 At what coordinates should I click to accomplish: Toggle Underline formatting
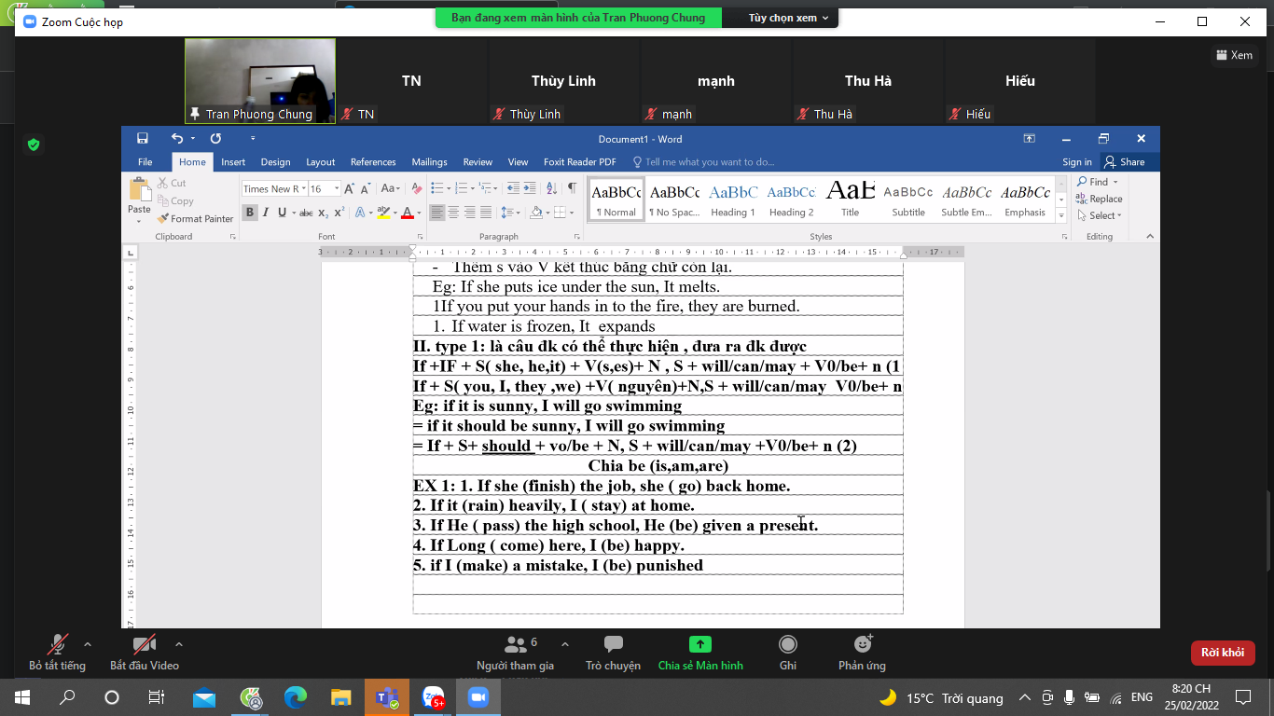tap(282, 213)
